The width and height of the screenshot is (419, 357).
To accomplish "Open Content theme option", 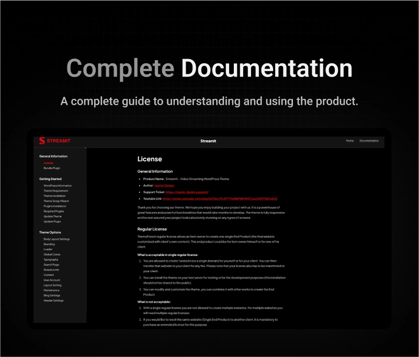I will [49, 275].
